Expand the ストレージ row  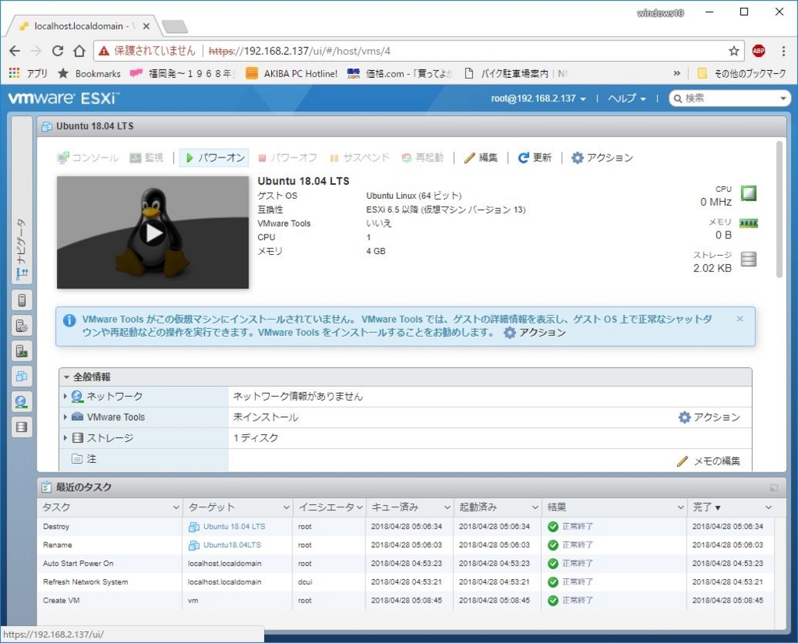(x=65, y=438)
